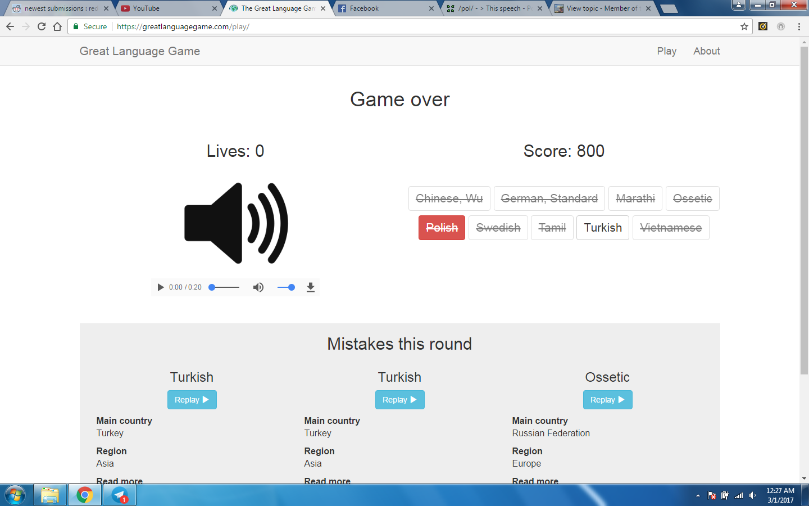This screenshot has width=809, height=506.
Task: Reload the page with the refresh icon
Action: click(42, 26)
